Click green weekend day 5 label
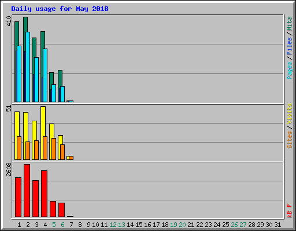 click(x=54, y=225)
